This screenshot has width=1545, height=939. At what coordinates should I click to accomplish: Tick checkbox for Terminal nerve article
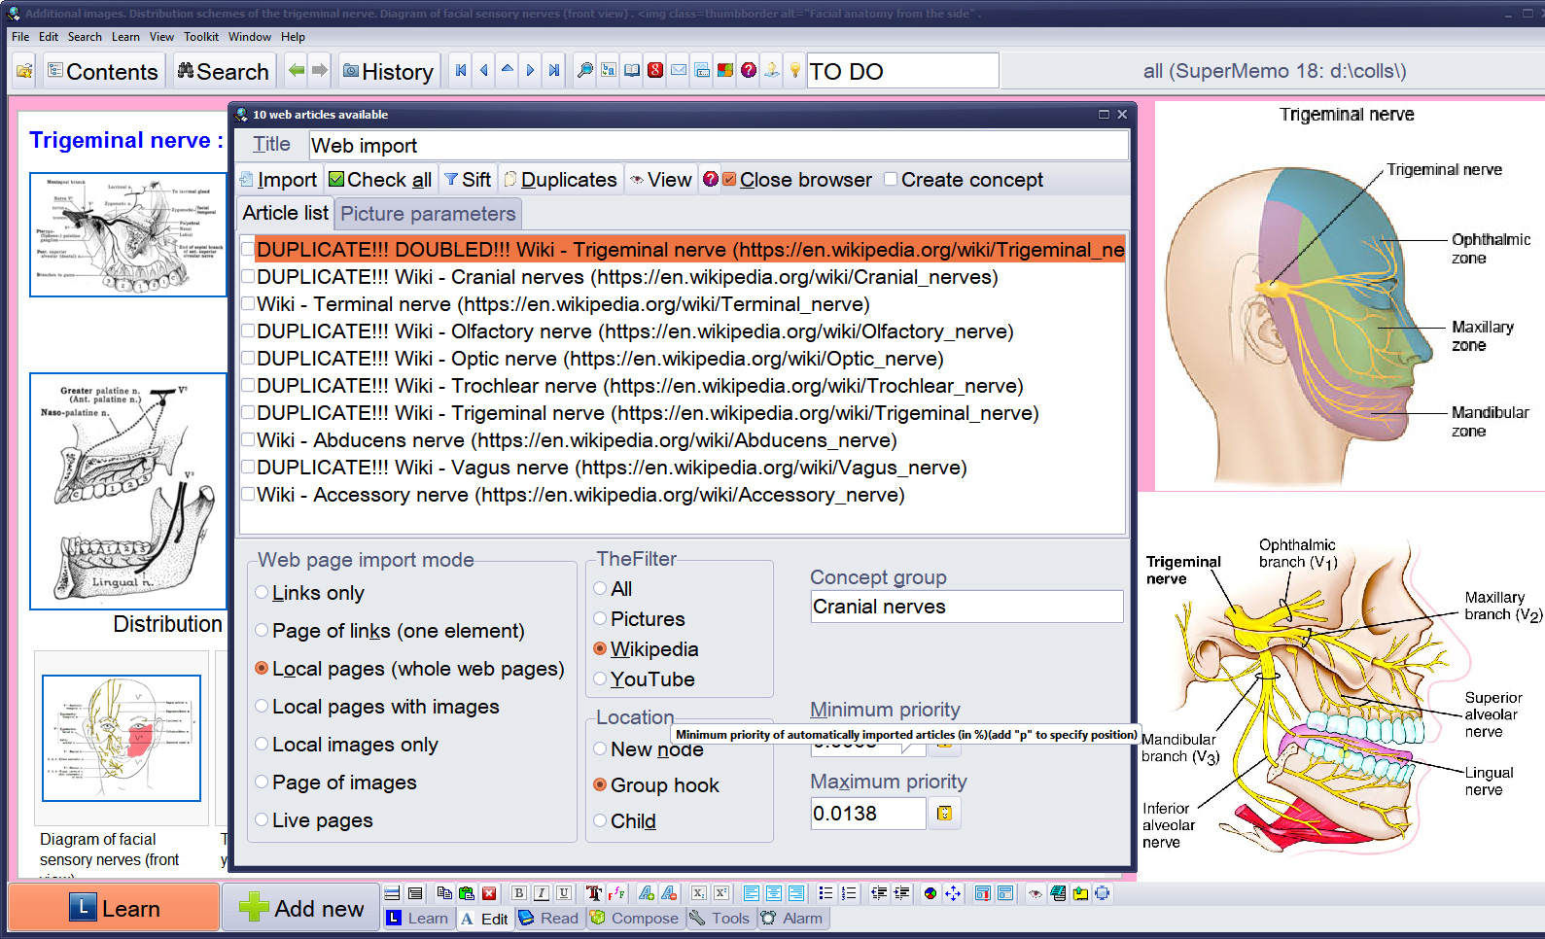pos(249,304)
